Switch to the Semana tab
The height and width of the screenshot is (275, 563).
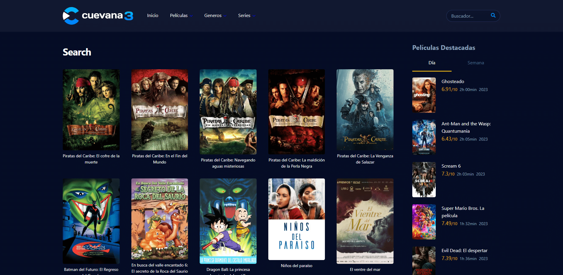476,63
